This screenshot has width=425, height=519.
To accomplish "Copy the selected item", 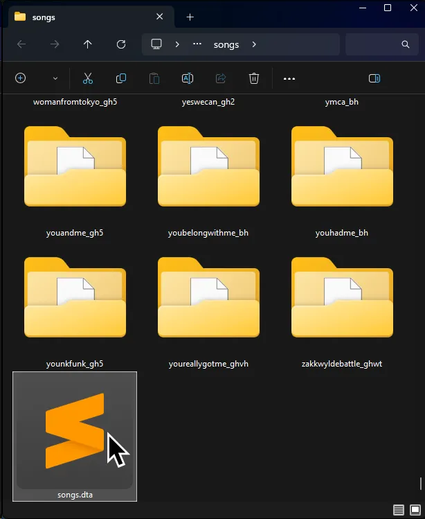I will pyautogui.click(x=121, y=78).
